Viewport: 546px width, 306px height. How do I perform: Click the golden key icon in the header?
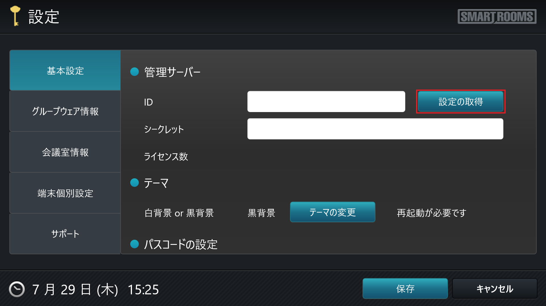click(15, 16)
